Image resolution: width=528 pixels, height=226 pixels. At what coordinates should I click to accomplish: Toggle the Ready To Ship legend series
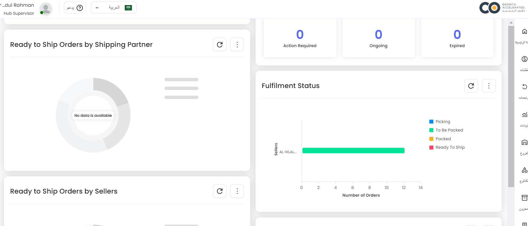(450, 147)
